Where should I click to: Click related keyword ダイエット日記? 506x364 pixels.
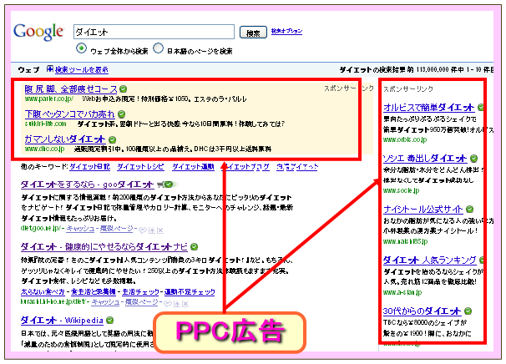click(x=94, y=168)
